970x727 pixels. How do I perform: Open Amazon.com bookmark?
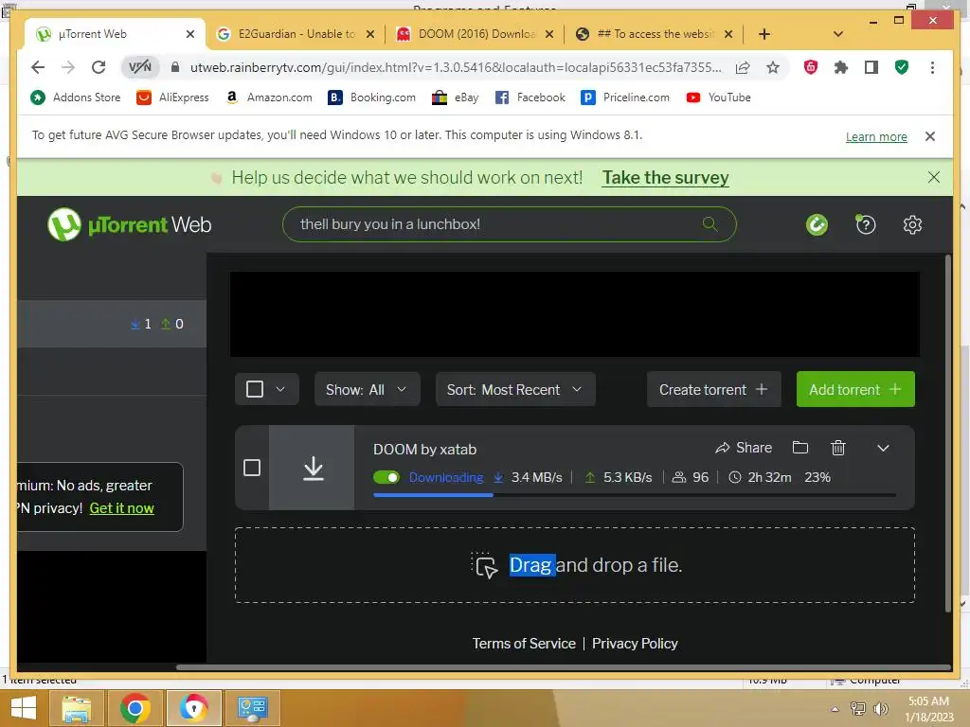268,98
